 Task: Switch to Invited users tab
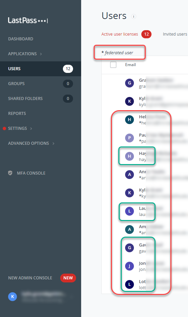(x=175, y=34)
